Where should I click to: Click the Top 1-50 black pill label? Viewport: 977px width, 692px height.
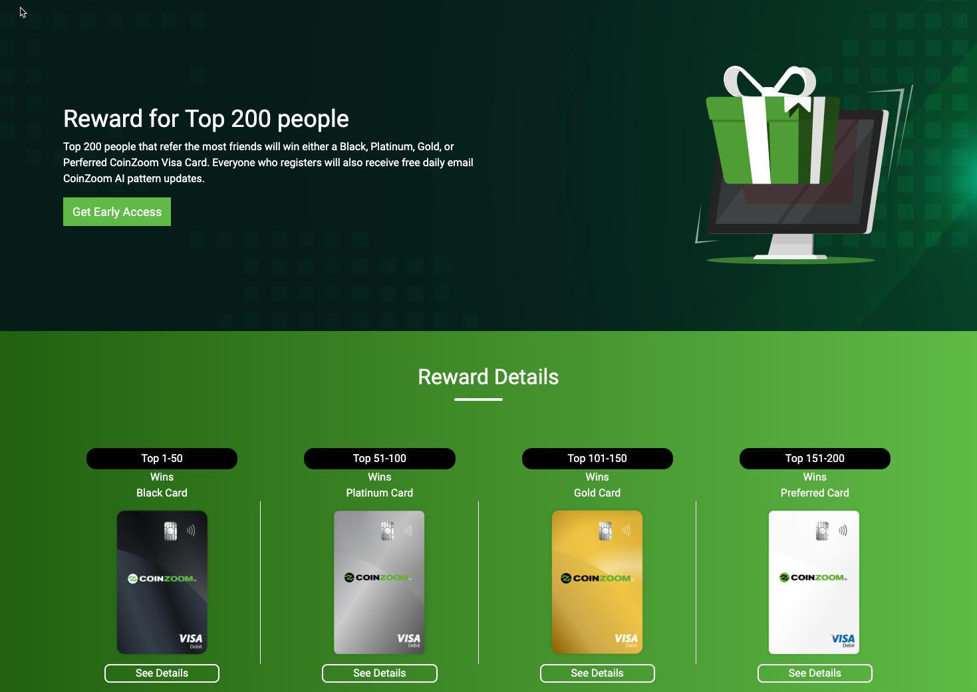click(162, 459)
